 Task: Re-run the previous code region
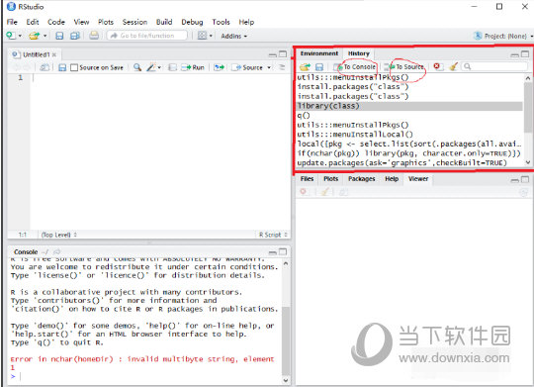pyautogui.click(x=219, y=67)
